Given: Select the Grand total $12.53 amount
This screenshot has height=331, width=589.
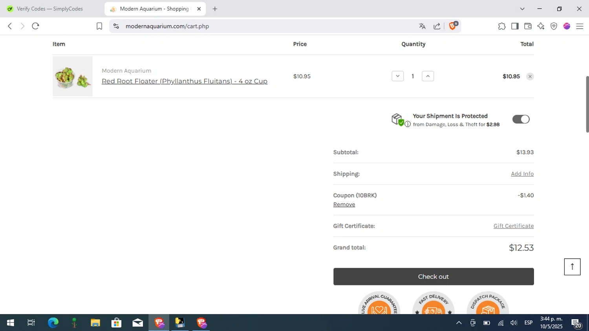Looking at the screenshot, I should (521, 248).
